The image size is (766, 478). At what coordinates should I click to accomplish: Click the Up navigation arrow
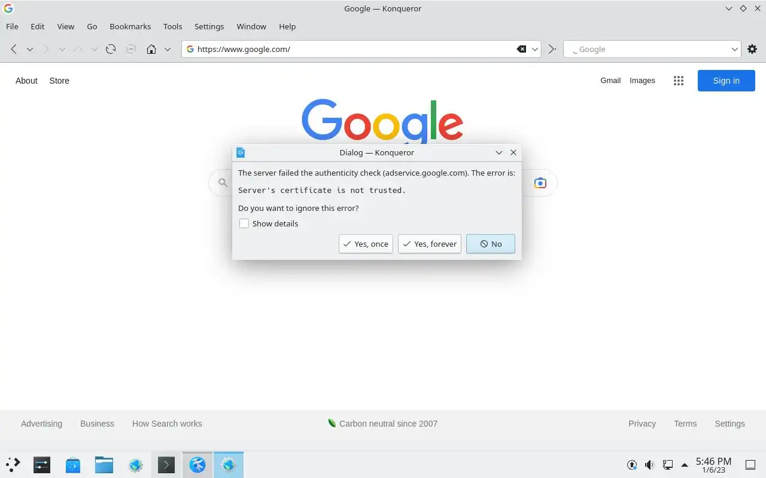click(x=78, y=49)
